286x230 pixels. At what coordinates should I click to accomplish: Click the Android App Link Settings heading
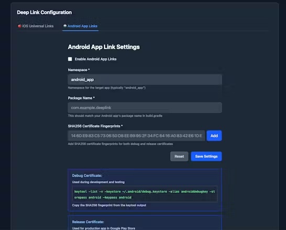tap(104, 47)
